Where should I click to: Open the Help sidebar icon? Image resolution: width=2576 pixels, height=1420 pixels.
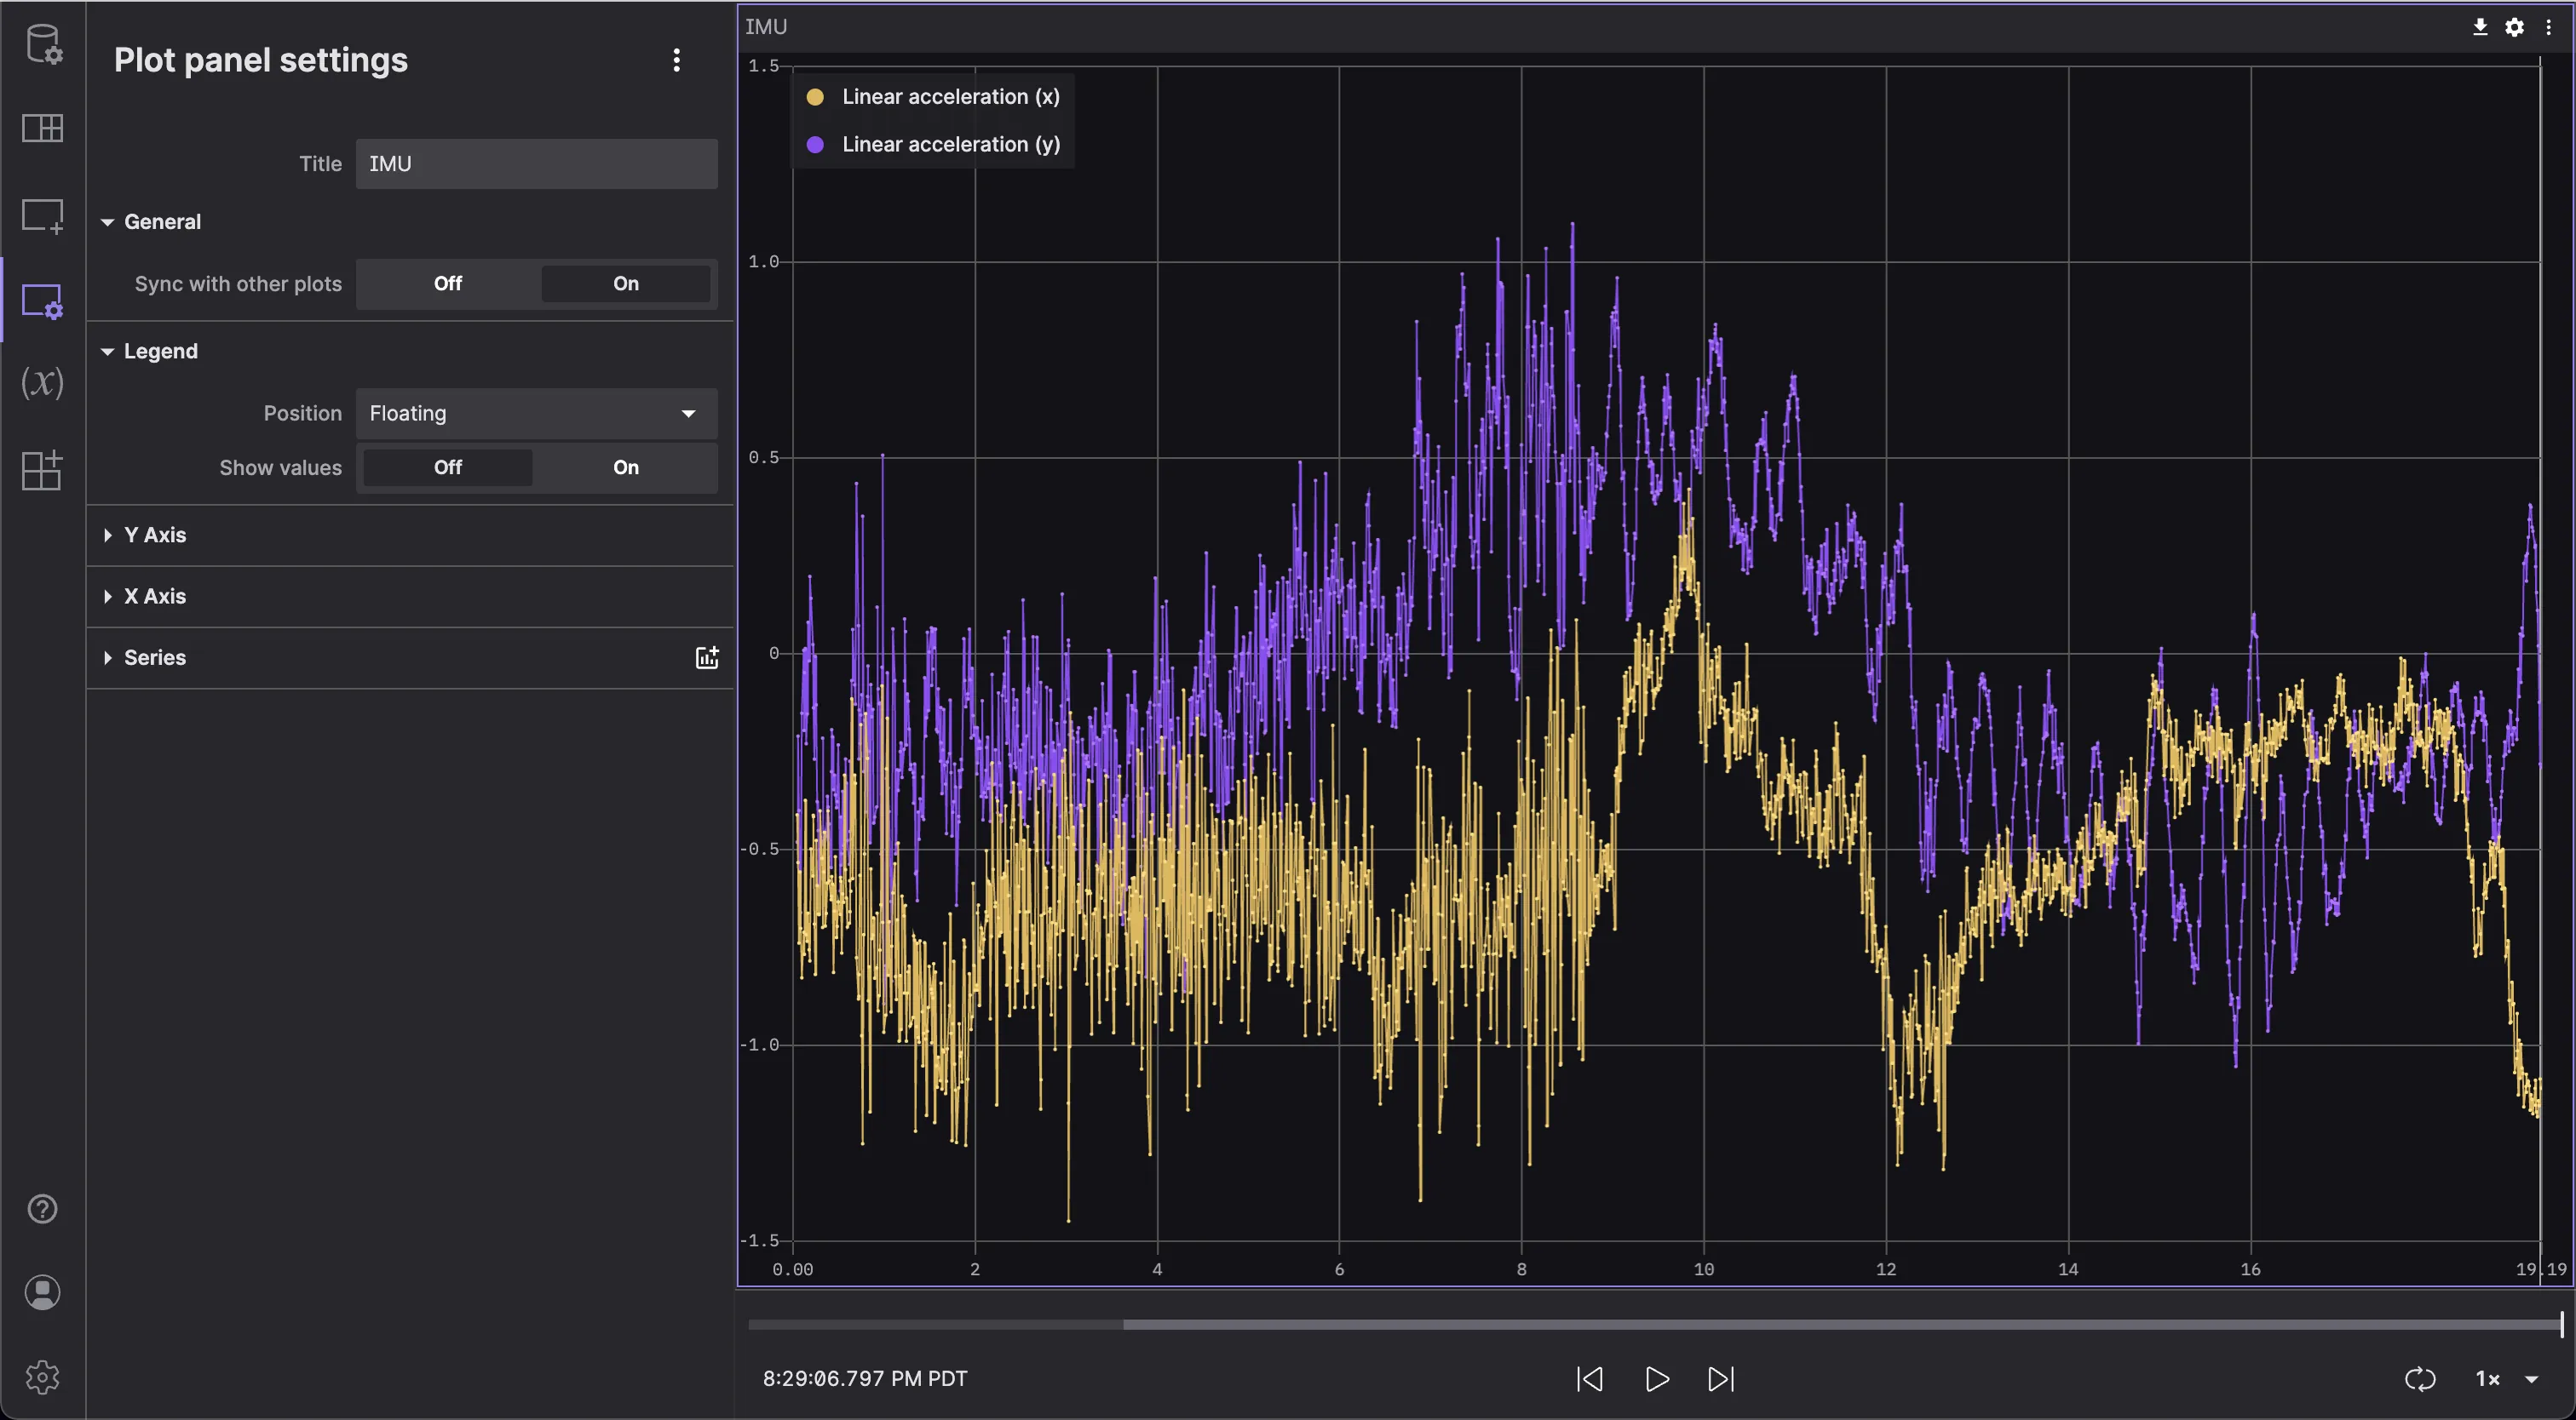click(42, 1208)
